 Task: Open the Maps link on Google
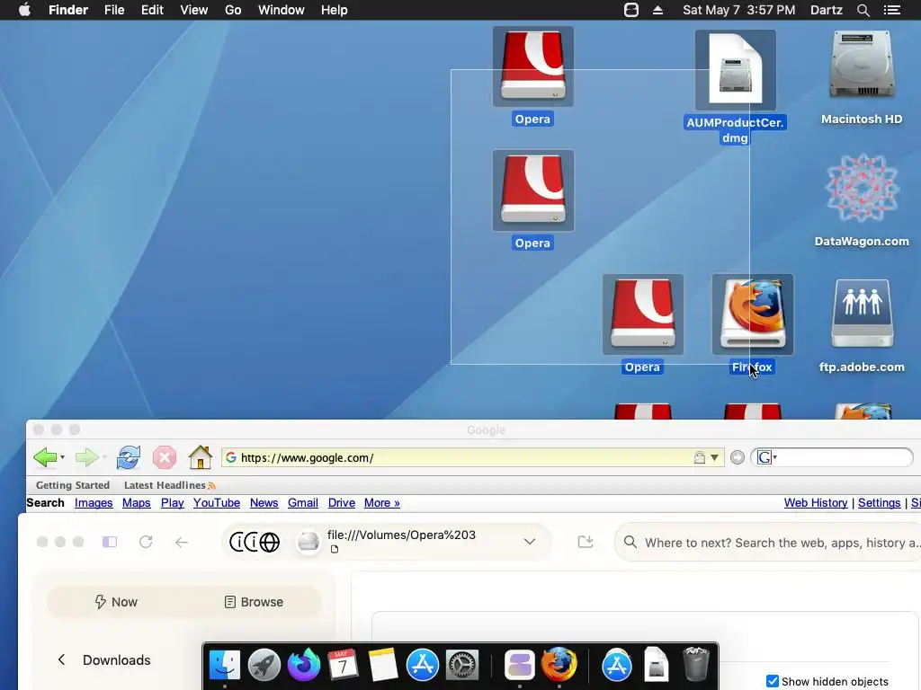[x=137, y=503]
